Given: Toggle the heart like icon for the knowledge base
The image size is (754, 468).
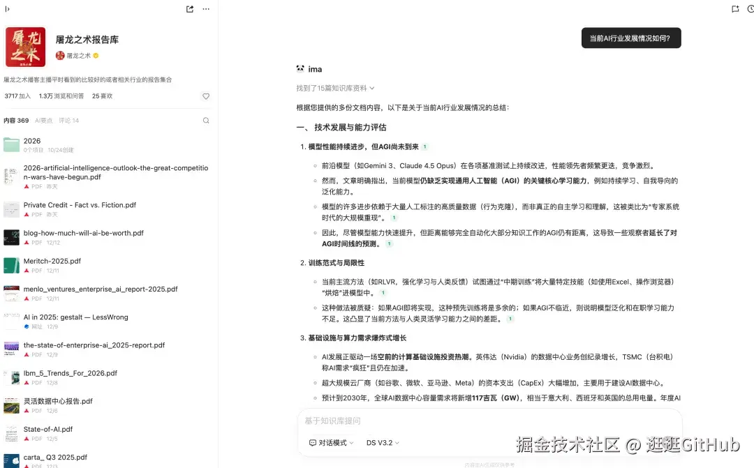Looking at the screenshot, I should (205, 96).
